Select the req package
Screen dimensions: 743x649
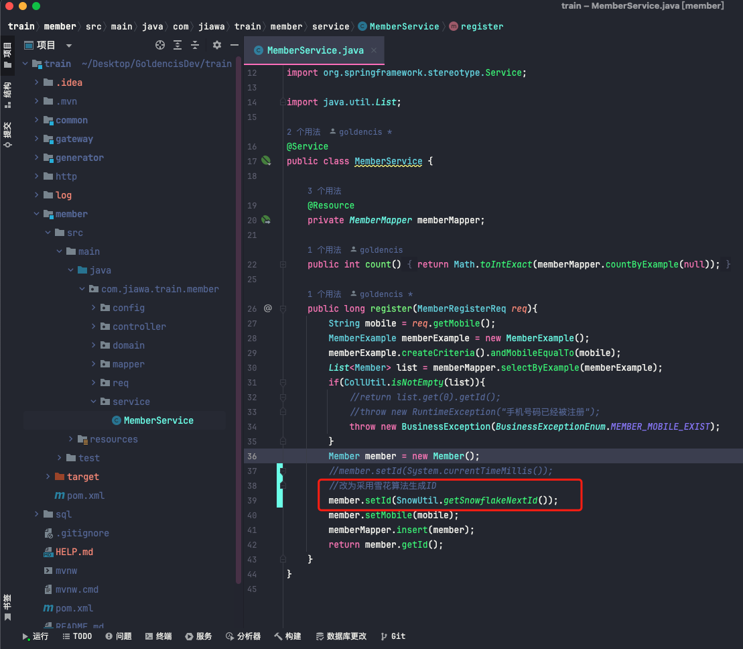[115, 383]
